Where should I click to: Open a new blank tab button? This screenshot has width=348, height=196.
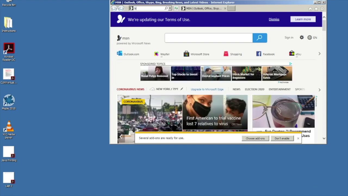pyautogui.click(x=232, y=8)
